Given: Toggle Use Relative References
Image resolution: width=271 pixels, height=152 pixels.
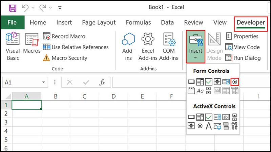Looking at the screenshot, I should pyautogui.click(x=76, y=47).
